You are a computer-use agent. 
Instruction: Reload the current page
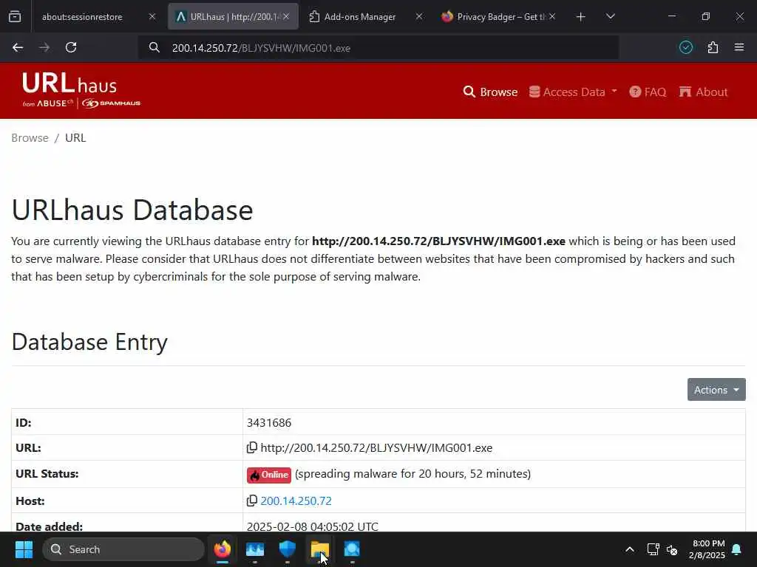click(71, 47)
